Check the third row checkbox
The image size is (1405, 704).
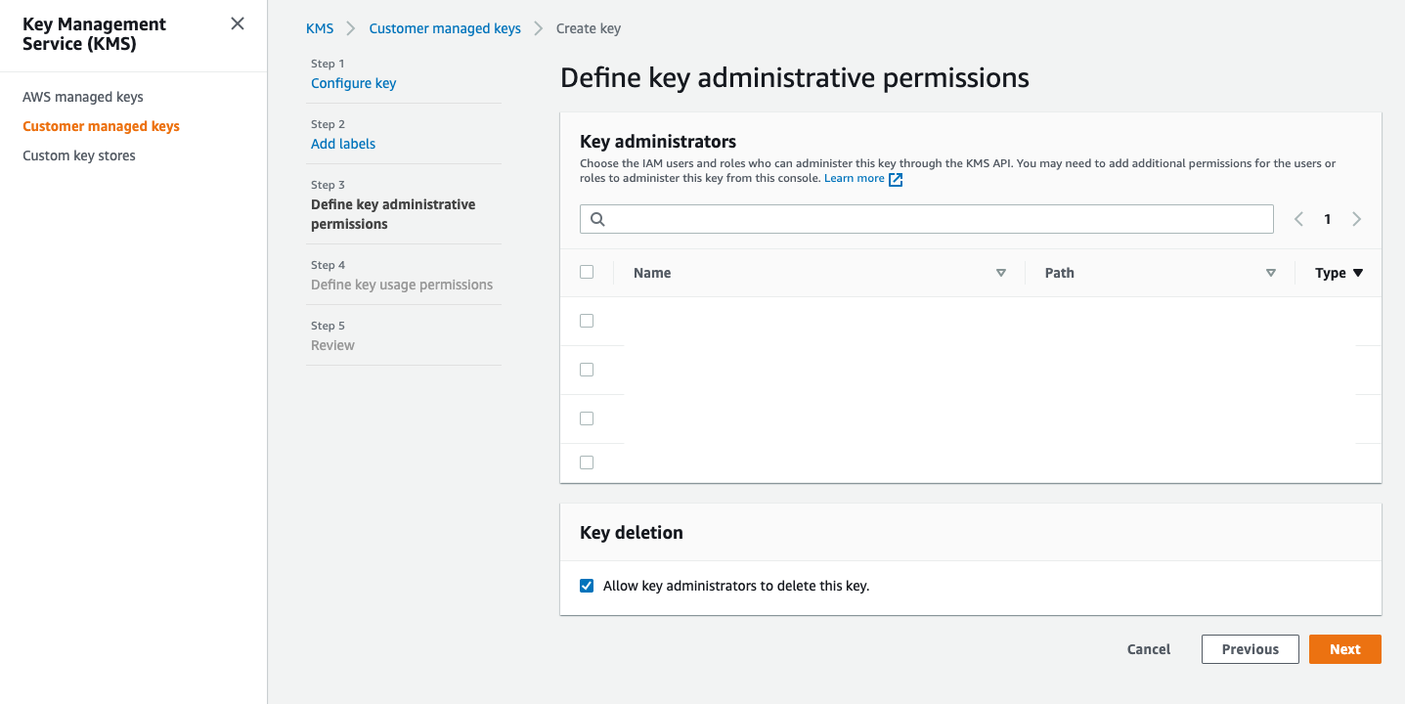[x=587, y=418]
